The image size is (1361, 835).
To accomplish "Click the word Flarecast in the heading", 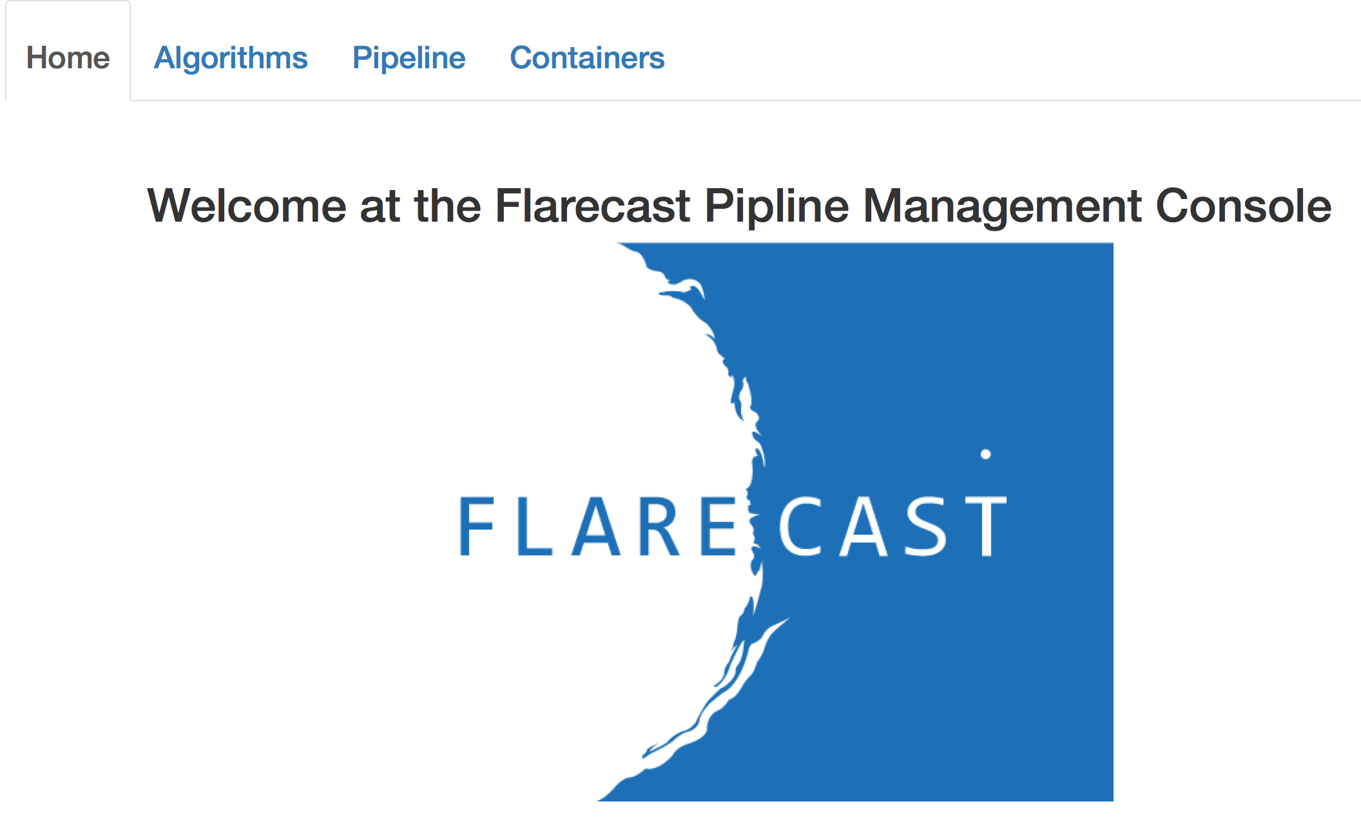I will [x=592, y=206].
